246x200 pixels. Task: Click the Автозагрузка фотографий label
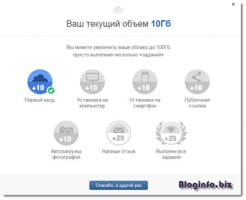point(66,154)
